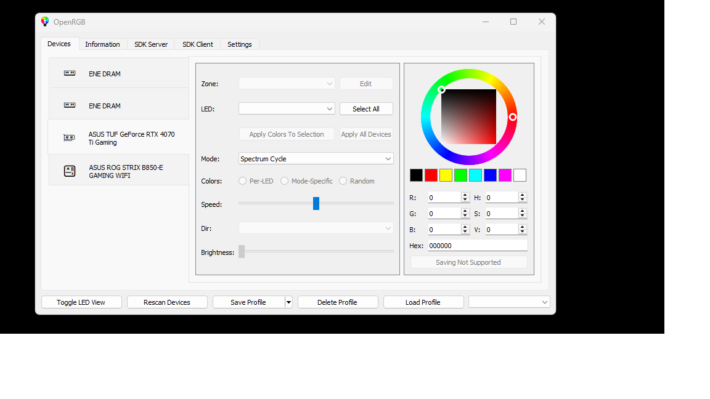Click the hue ring handle on color wheel

(x=513, y=117)
